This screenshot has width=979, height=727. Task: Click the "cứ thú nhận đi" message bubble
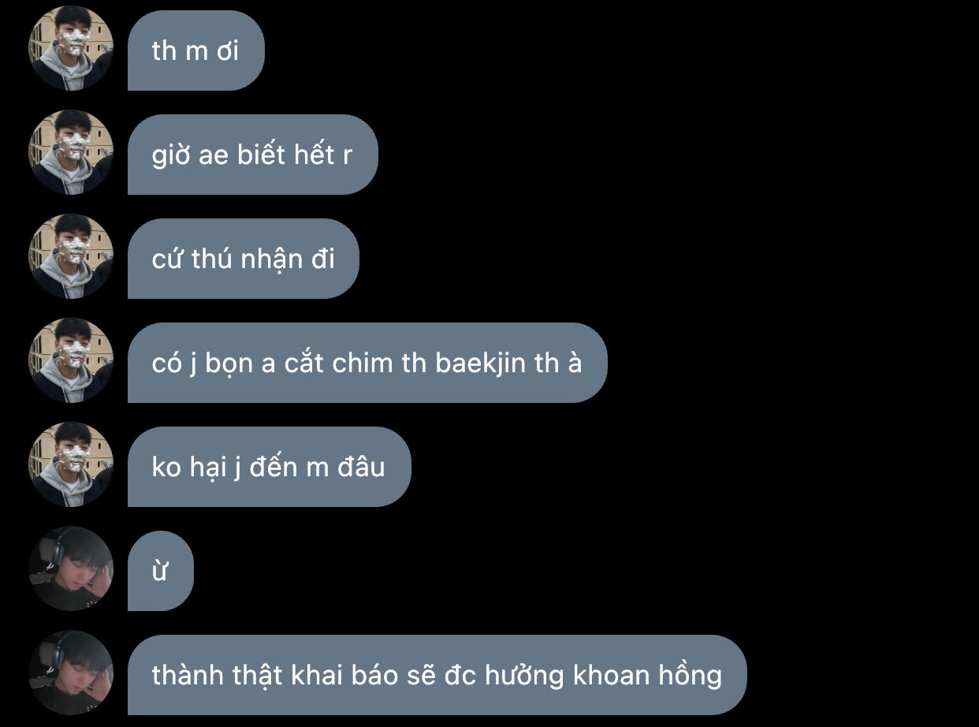tap(243, 259)
